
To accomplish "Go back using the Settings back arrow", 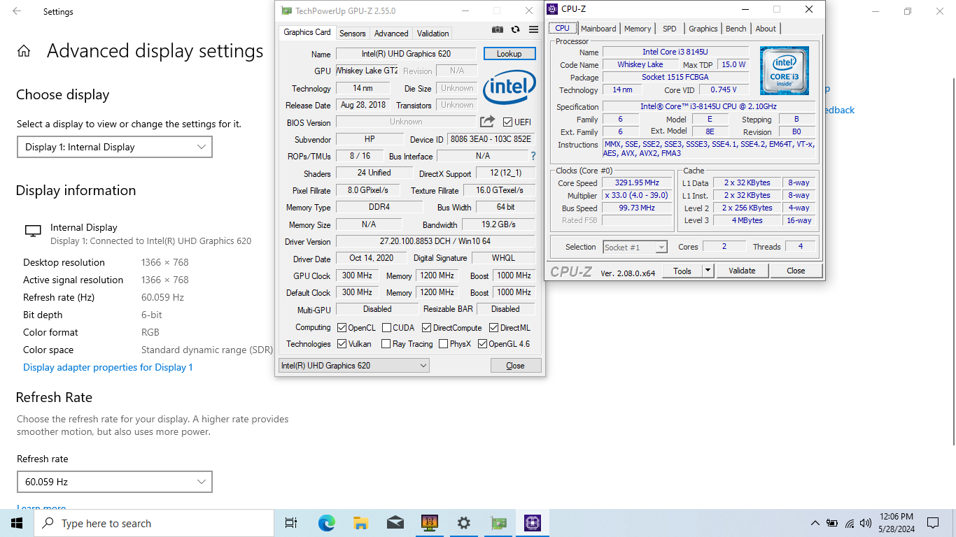I will 17,11.
